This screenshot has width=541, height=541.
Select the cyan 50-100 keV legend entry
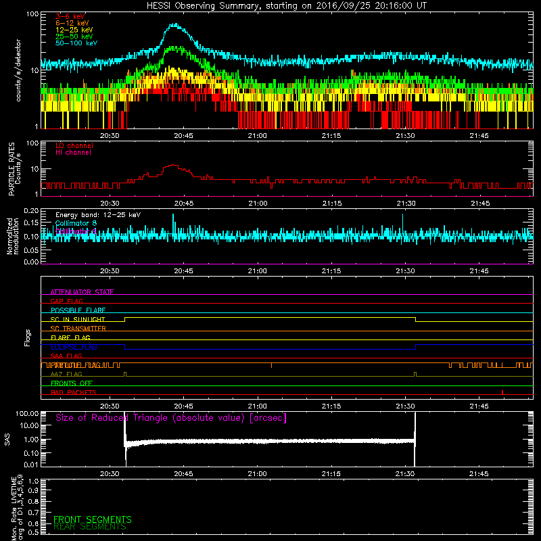76,43
